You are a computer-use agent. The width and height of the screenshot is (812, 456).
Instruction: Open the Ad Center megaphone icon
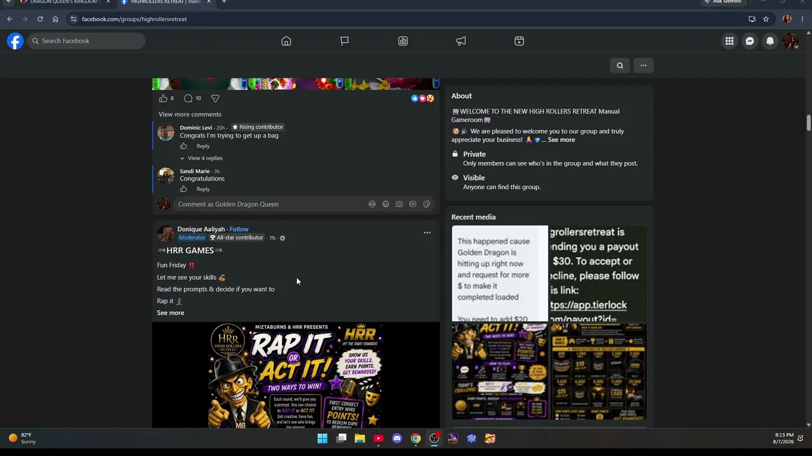click(461, 41)
